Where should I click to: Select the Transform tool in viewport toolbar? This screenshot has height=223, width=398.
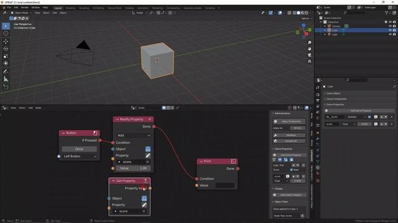click(x=6, y=63)
